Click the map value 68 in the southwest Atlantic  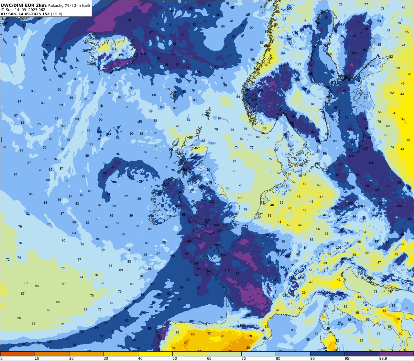click(x=33, y=324)
